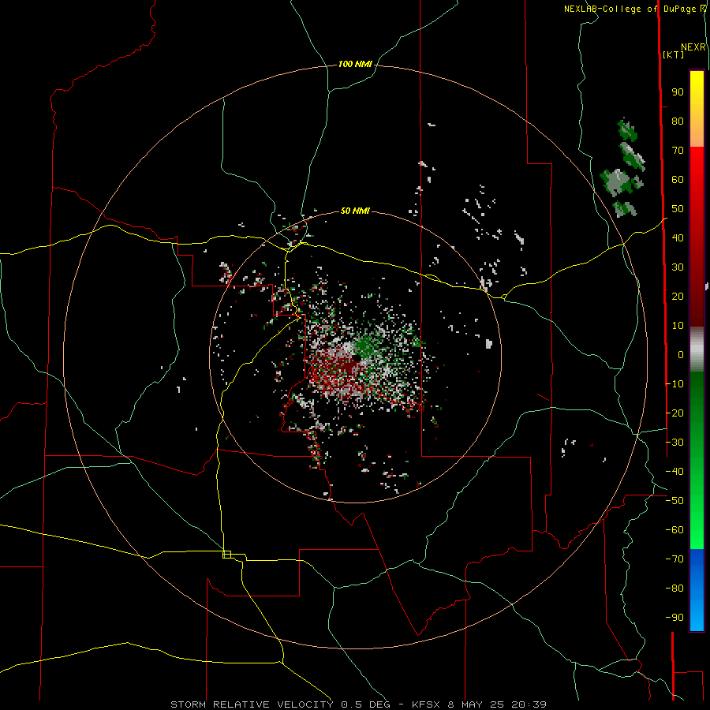Click the 30 value on velocity scale
The image size is (710, 710).
pos(678,267)
